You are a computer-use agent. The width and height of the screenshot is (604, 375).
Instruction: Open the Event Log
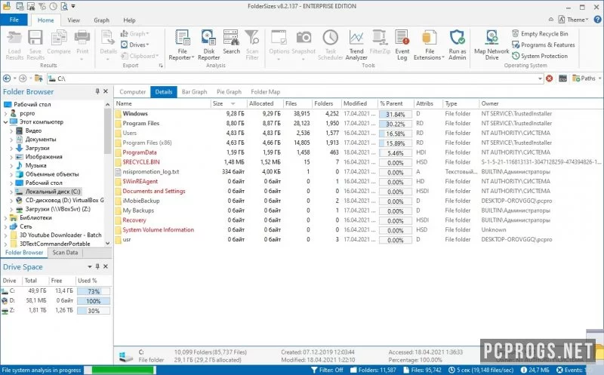click(x=402, y=45)
